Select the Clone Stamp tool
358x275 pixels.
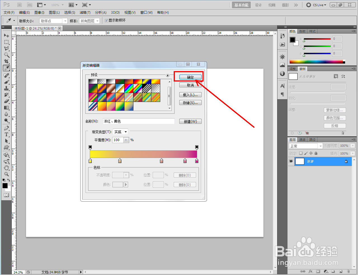point(6,88)
